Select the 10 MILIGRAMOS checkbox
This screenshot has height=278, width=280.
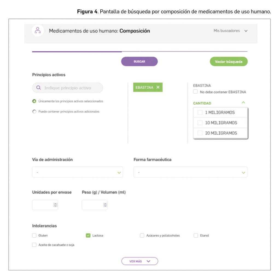(x=200, y=123)
